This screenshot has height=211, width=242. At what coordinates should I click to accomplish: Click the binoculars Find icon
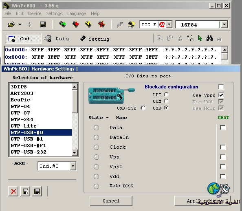209,38
